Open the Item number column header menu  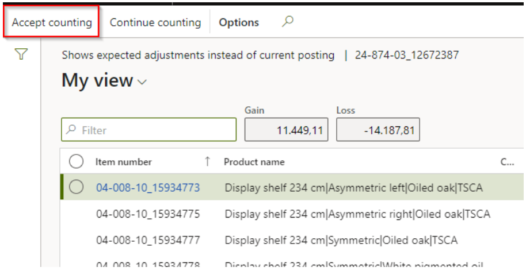[x=124, y=162]
